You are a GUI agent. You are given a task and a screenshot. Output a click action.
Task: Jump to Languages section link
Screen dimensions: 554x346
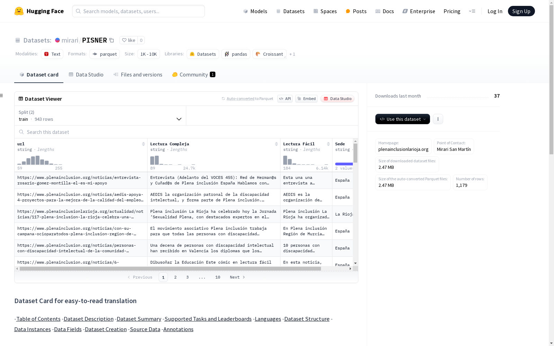(x=268, y=319)
